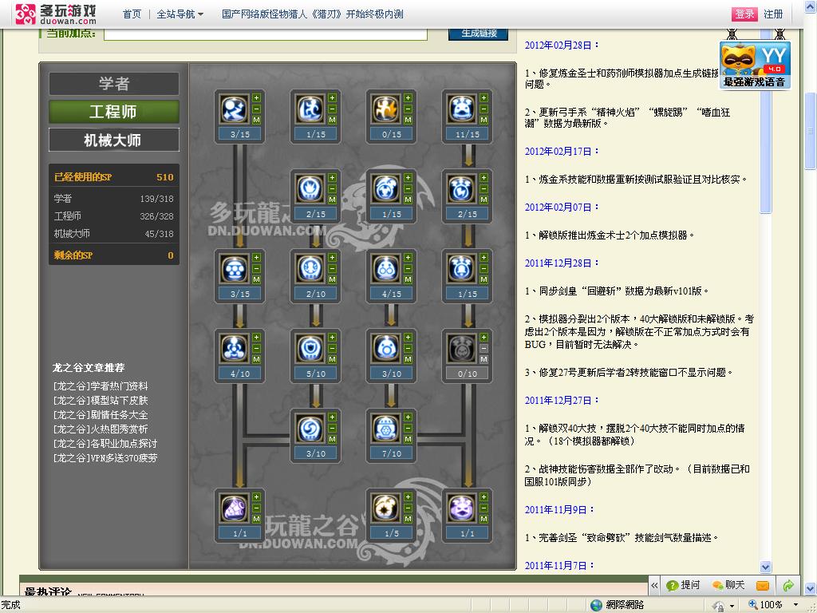Click plus on the 7/10 skill
Image resolution: width=817 pixels, height=613 pixels.
408,417
